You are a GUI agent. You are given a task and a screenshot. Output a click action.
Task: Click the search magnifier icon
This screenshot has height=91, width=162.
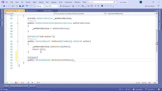coord(114,2)
